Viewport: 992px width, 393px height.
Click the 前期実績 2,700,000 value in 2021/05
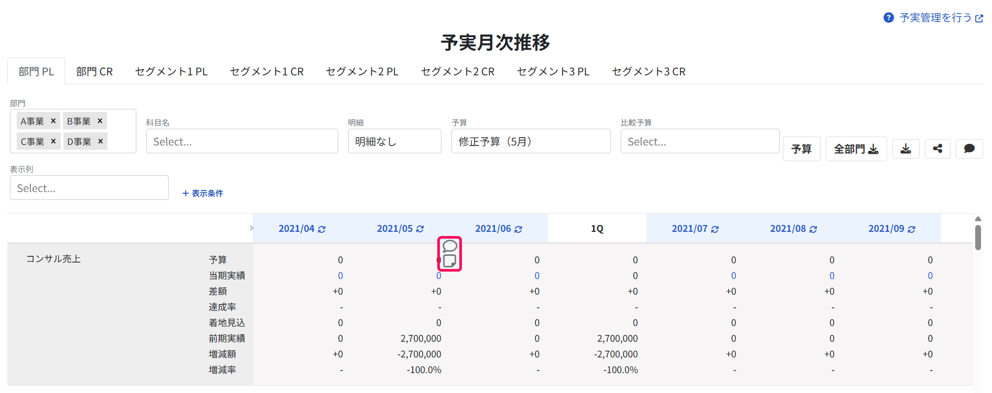[421, 339]
